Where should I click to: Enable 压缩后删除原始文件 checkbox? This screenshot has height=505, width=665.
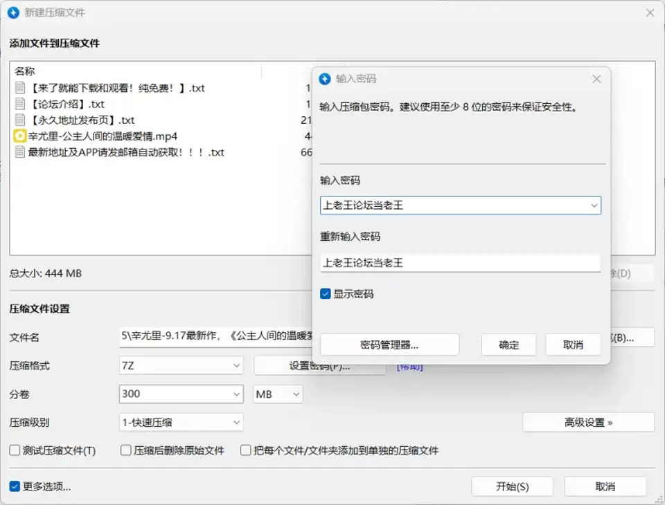125,450
